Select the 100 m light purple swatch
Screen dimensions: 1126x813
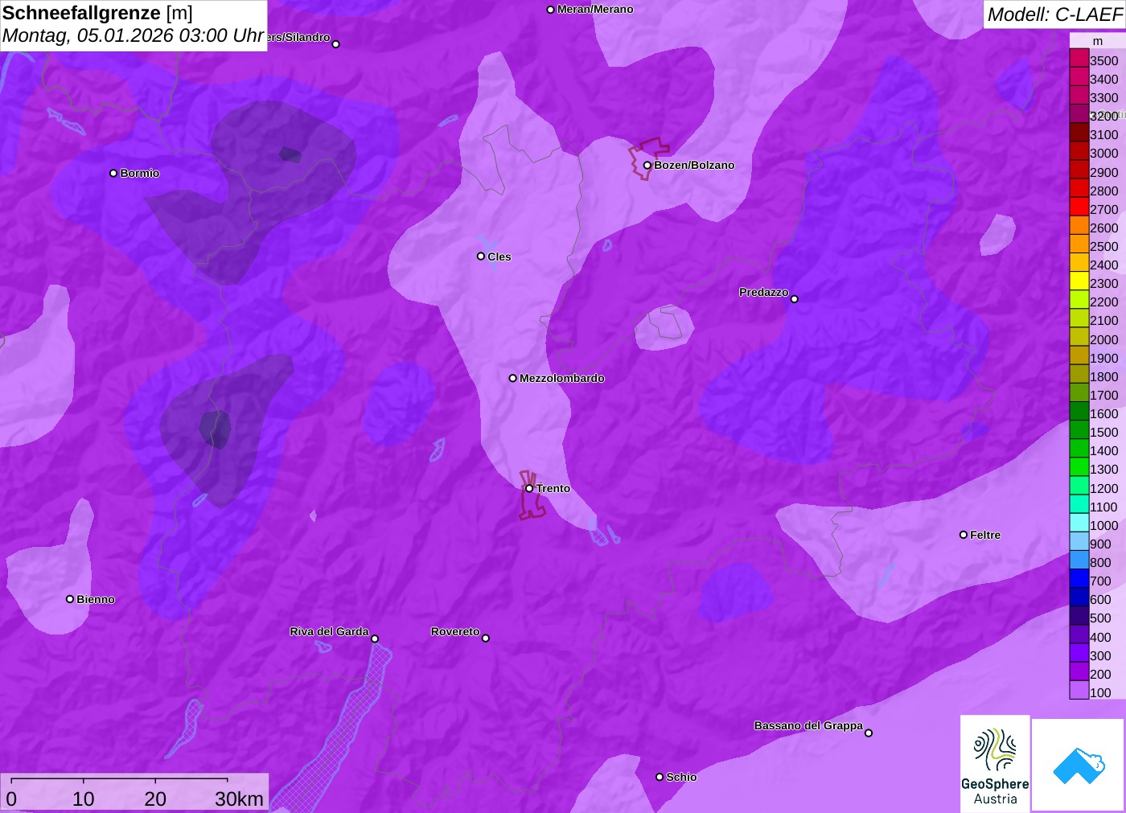(x=1079, y=691)
